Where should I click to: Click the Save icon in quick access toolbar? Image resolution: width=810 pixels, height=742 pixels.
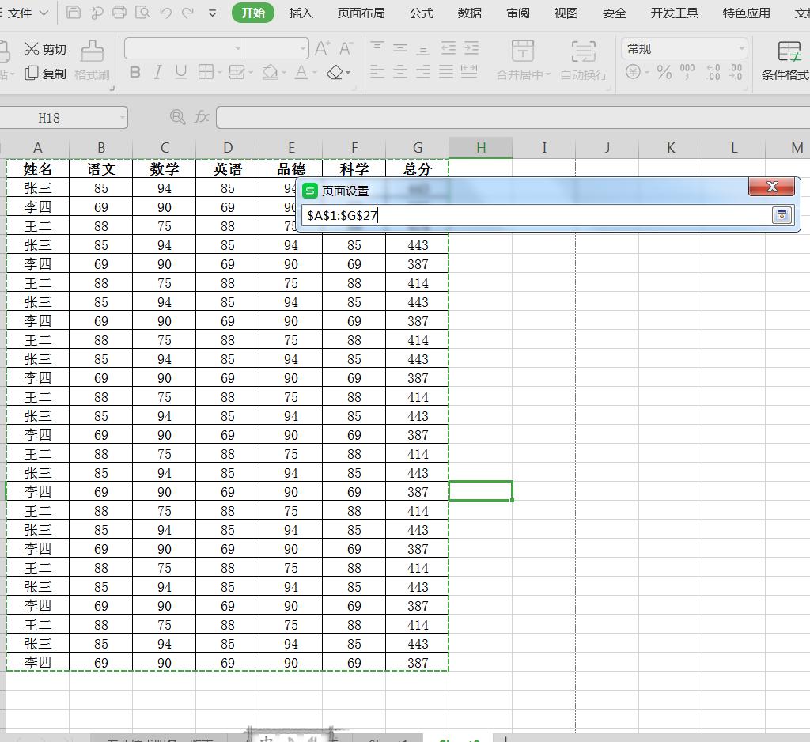click(73, 13)
